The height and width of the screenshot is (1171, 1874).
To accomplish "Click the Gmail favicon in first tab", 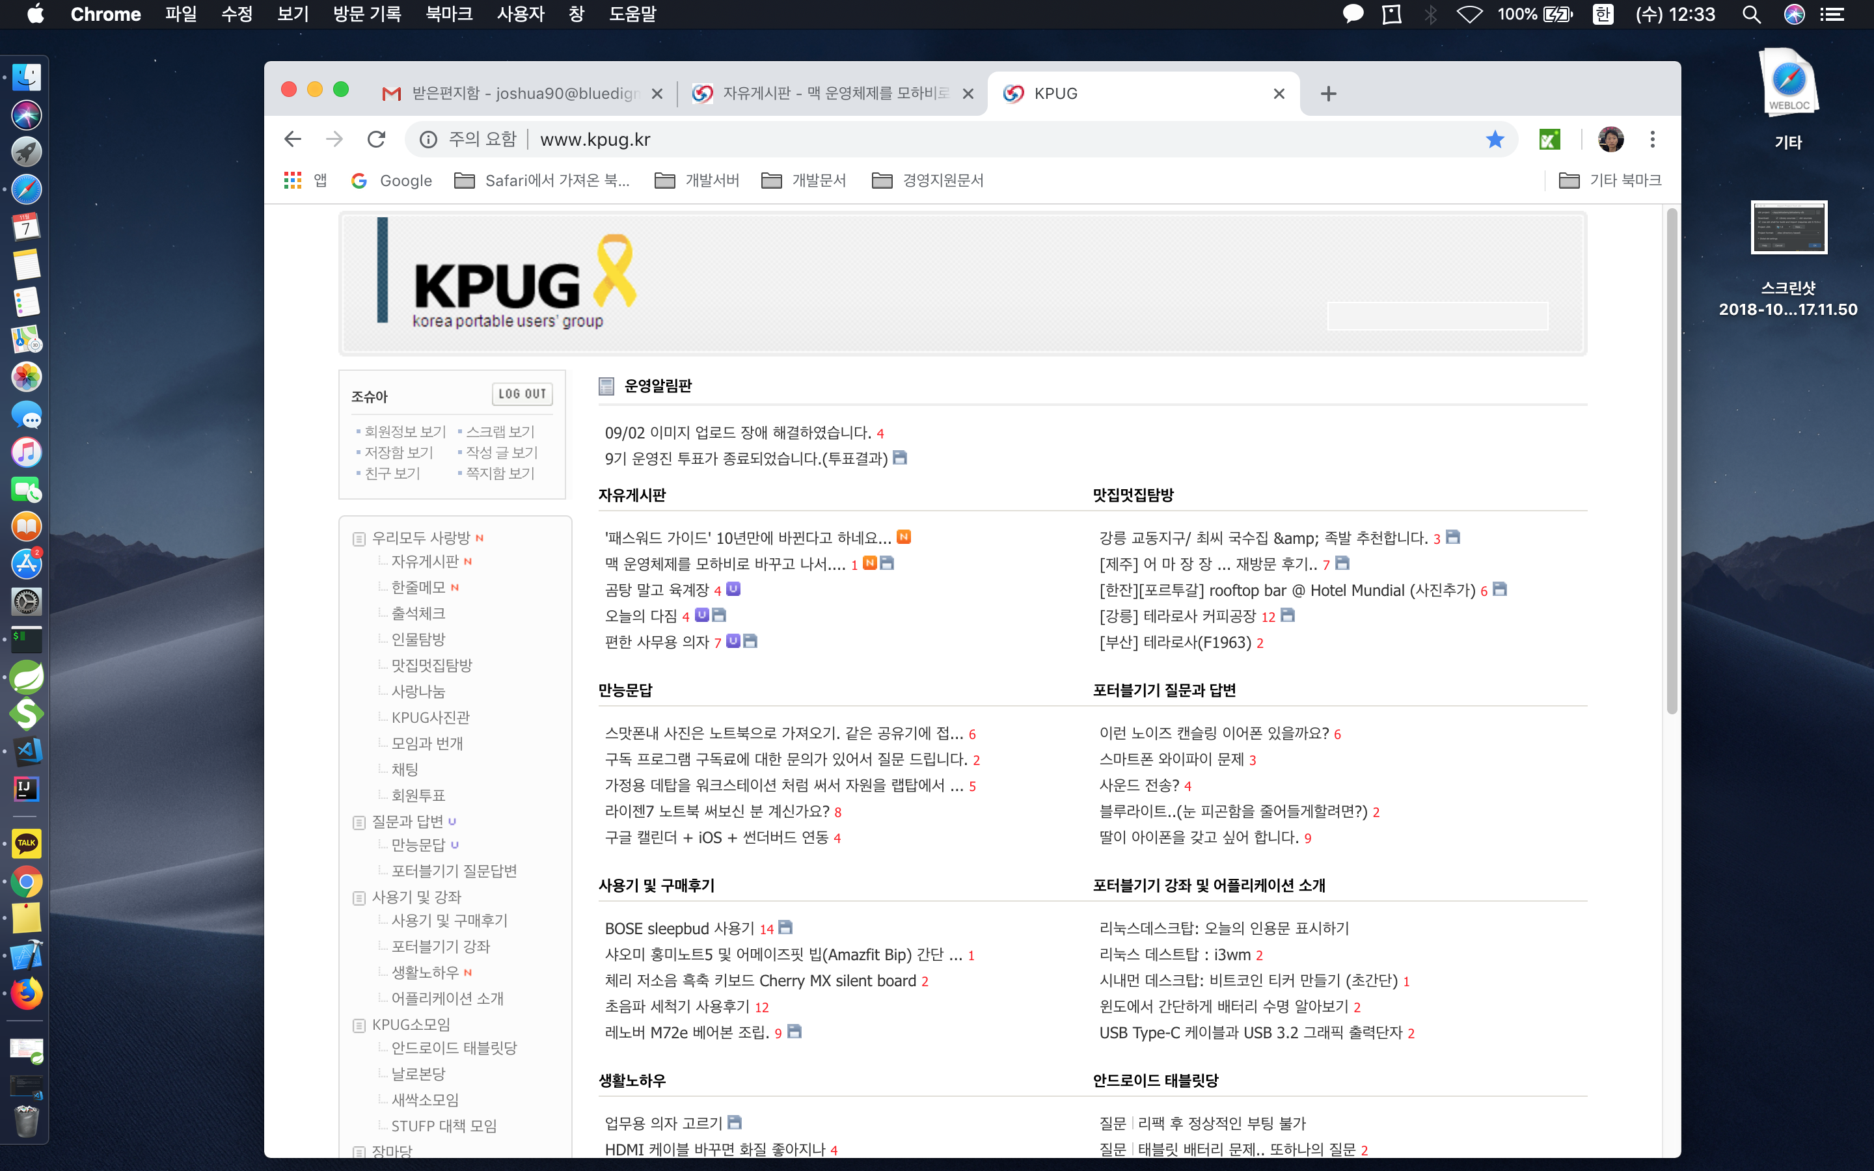I will point(392,93).
